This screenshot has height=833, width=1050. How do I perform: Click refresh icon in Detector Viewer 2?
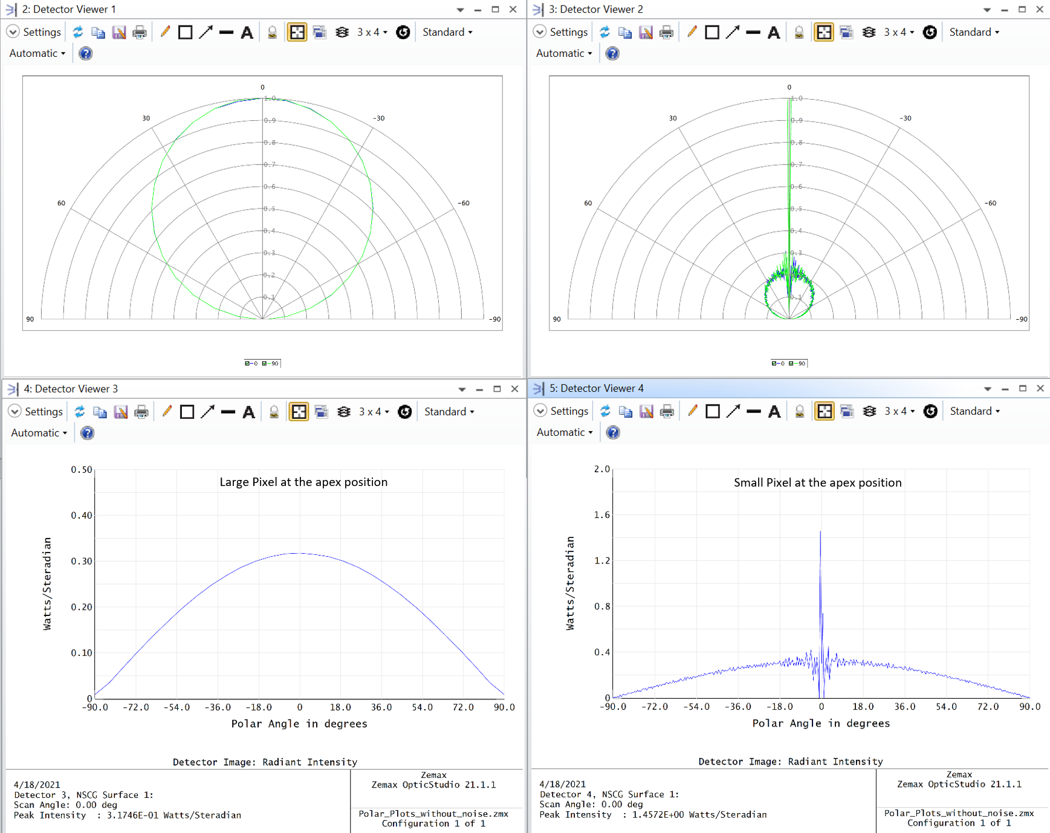pos(605,32)
